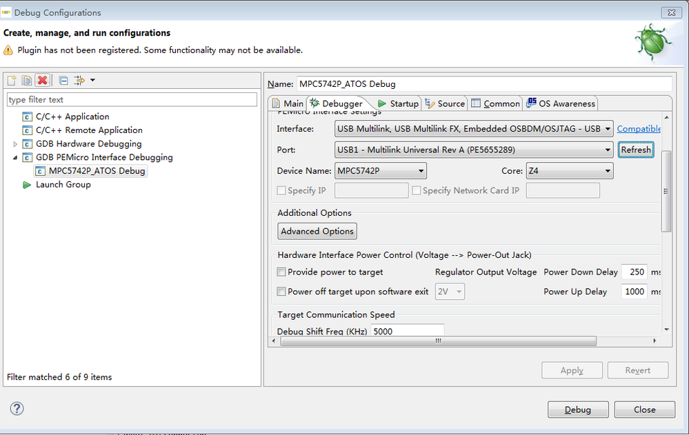Open the Core selection dropdown
The height and width of the screenshot is (435, 689).
coord(607,171)
